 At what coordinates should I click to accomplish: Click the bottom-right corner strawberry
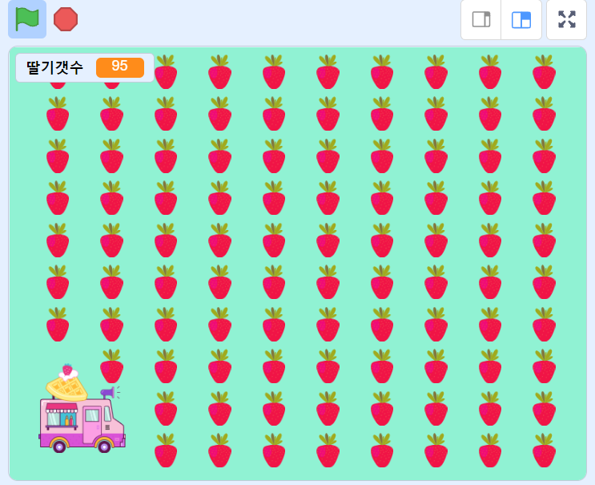545,451
